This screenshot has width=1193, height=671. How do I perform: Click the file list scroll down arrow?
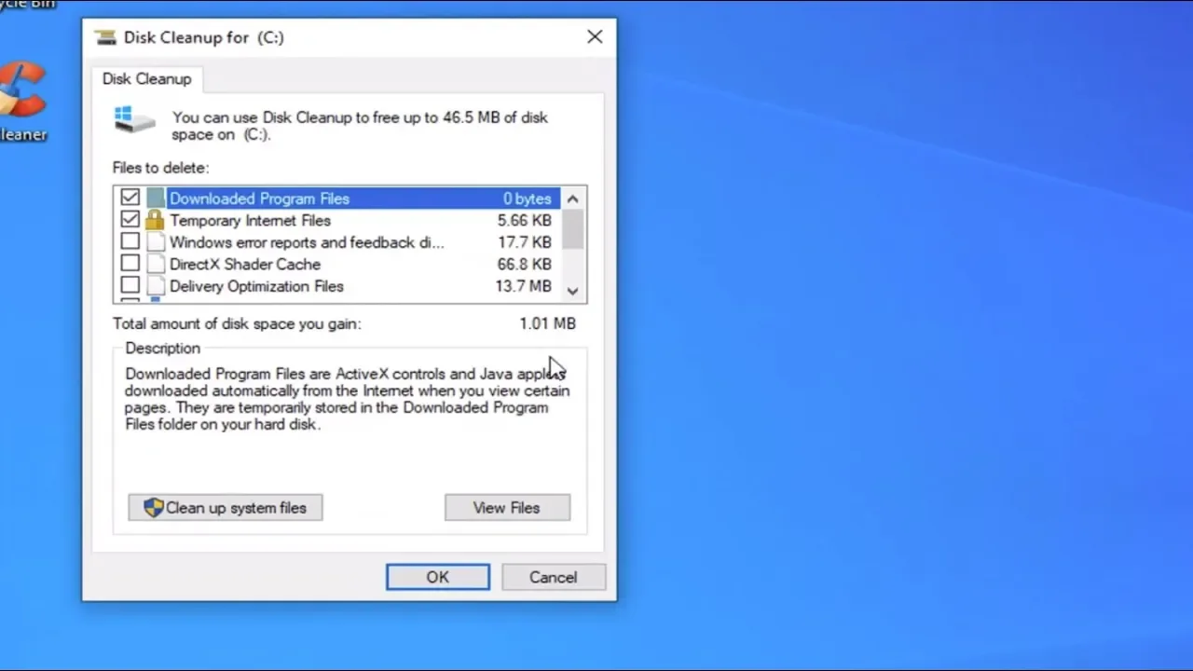point(573,291)
